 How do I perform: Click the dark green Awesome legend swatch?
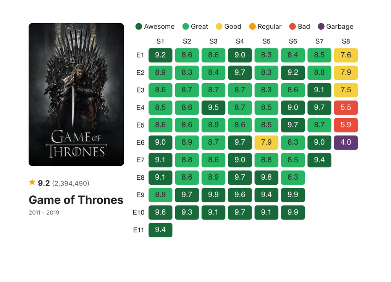(139, 26)
